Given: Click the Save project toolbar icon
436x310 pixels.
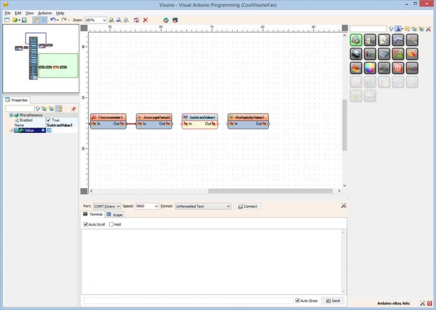Looking at the screenshot, I should tap(24, 20).
